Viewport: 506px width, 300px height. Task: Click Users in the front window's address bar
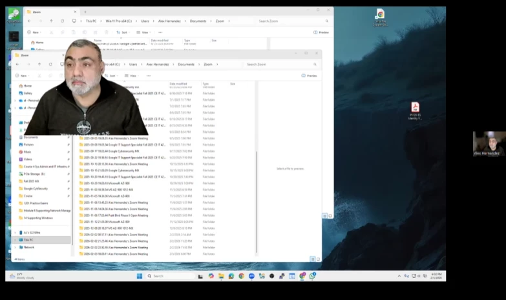(133, 65)
